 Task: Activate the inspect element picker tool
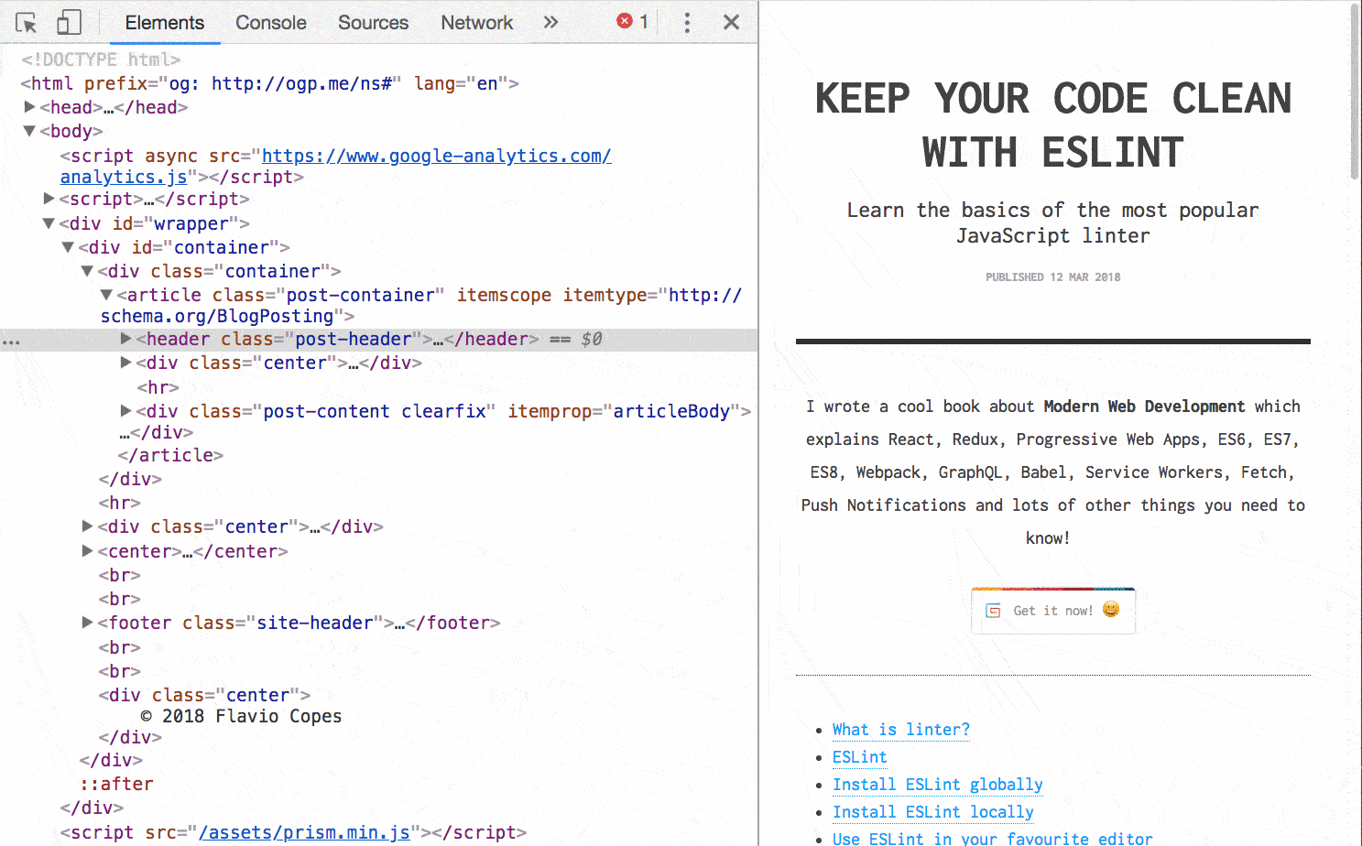point(27,23)
